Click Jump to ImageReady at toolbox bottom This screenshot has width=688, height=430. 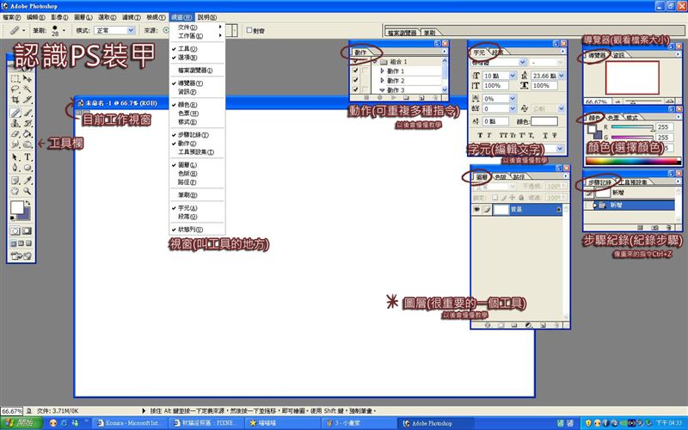(21, 255)
